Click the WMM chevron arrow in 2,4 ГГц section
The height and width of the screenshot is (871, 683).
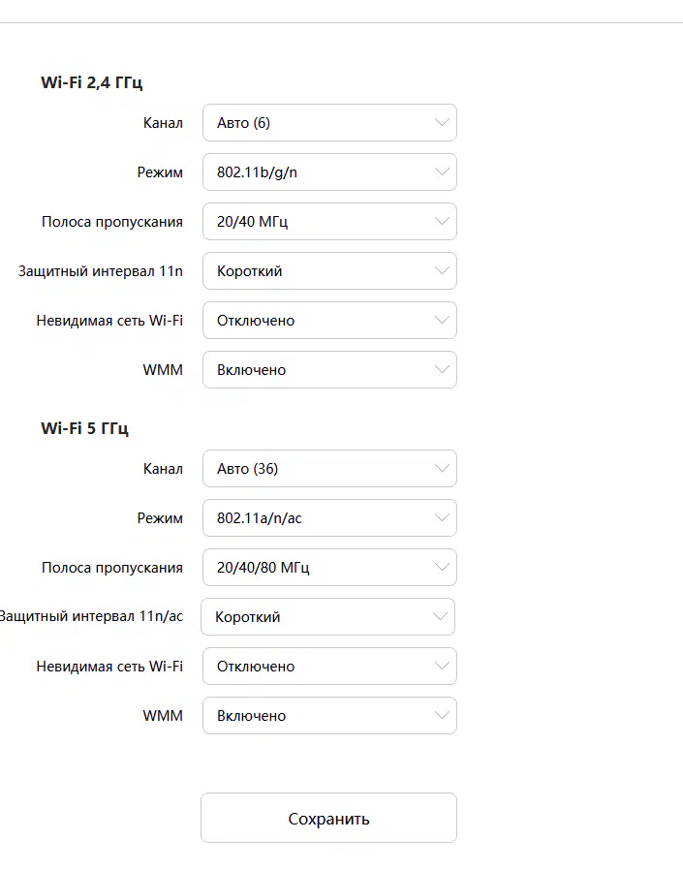click(x=443, y=370)
